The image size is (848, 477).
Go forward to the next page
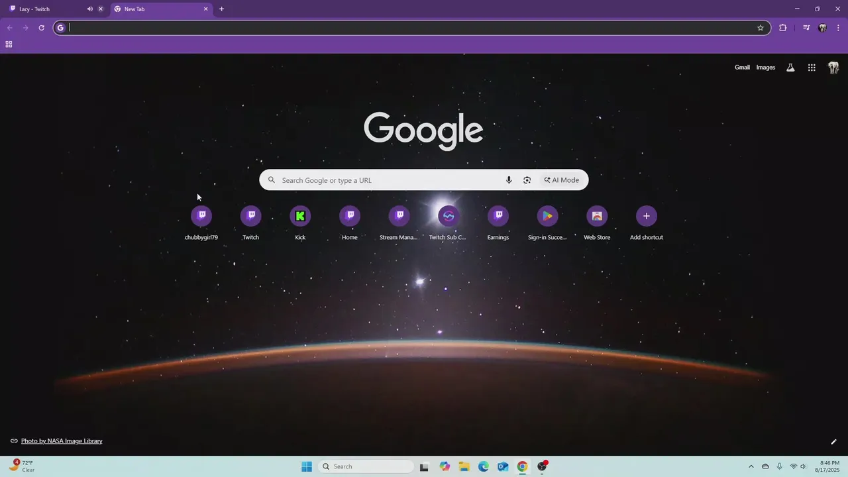[x=25, y=28]
